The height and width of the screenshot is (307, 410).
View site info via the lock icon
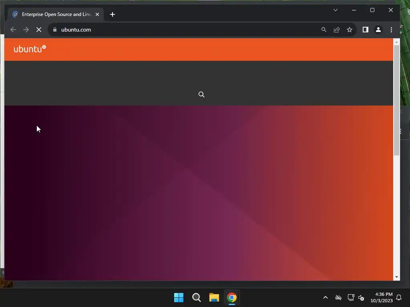[55, 30]
